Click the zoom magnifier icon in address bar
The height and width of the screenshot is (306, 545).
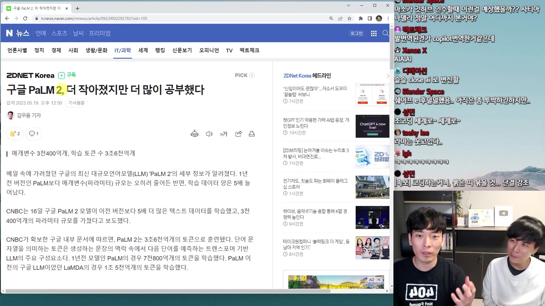tap(331, 18)
